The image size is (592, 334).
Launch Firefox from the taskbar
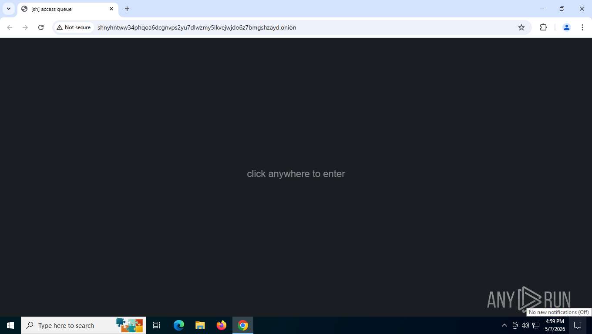click(x=222, y=325)
